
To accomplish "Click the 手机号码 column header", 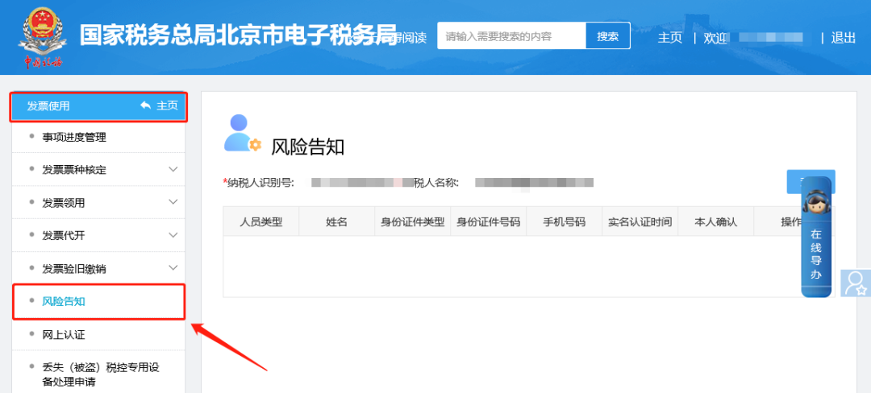I will coord(565,221).
